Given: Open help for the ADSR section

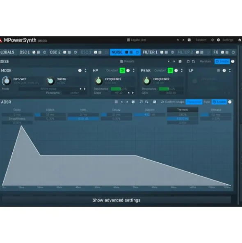Looking at the screenshot, I should pos(230,102).
